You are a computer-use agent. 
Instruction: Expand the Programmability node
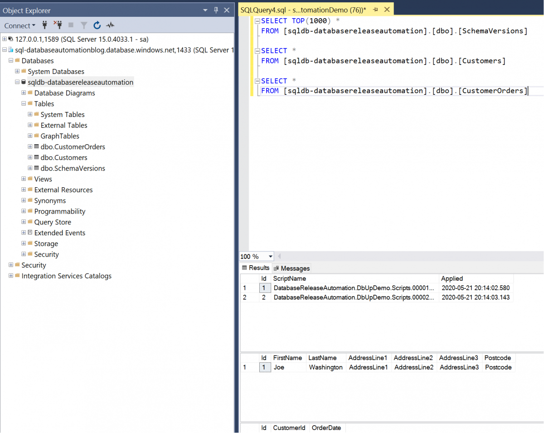tap(23, 211)
